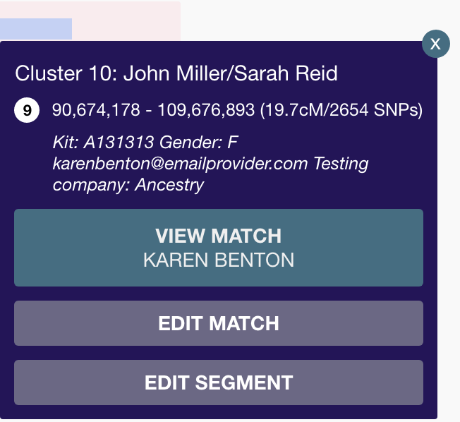460x422 pixels.
Task: Close the cluster popup with the X
Action: point(435,44)
